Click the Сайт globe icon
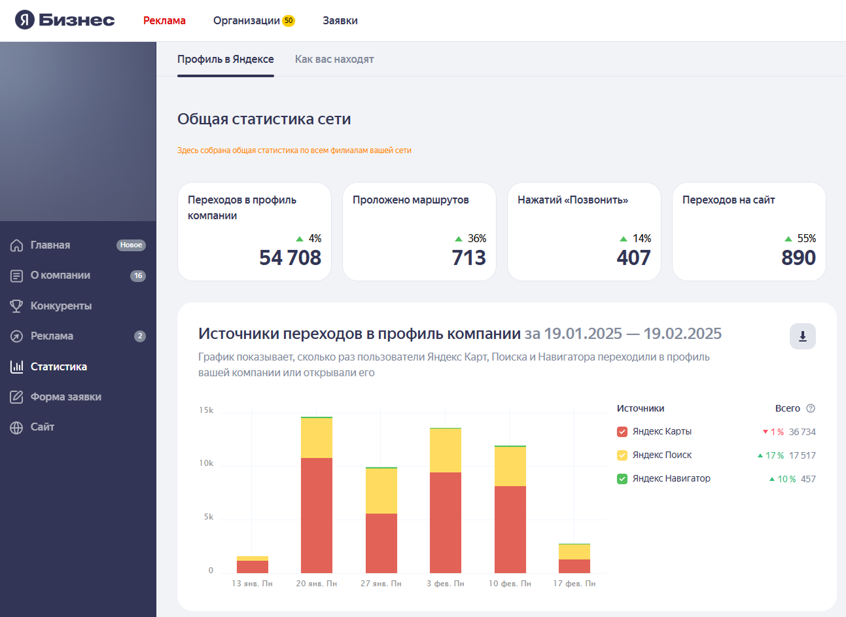Screen dimensions: 846x617 pyautogui.click(x=17, y=427)
